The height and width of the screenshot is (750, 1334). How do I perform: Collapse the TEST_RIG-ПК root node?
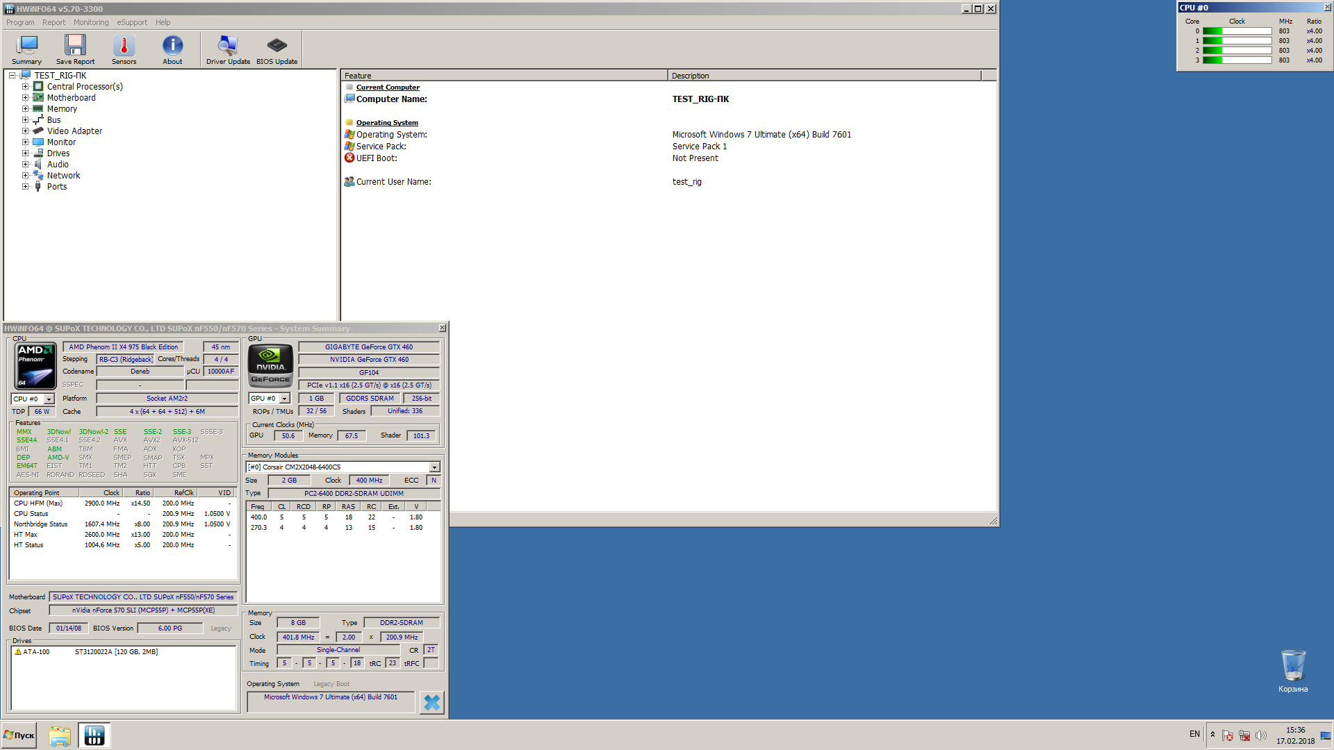click(12, 76)
